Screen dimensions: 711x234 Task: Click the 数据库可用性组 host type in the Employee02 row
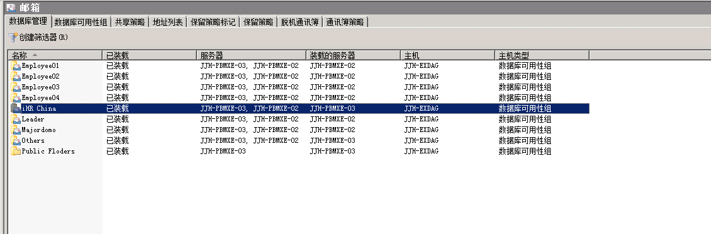point(525,77)
